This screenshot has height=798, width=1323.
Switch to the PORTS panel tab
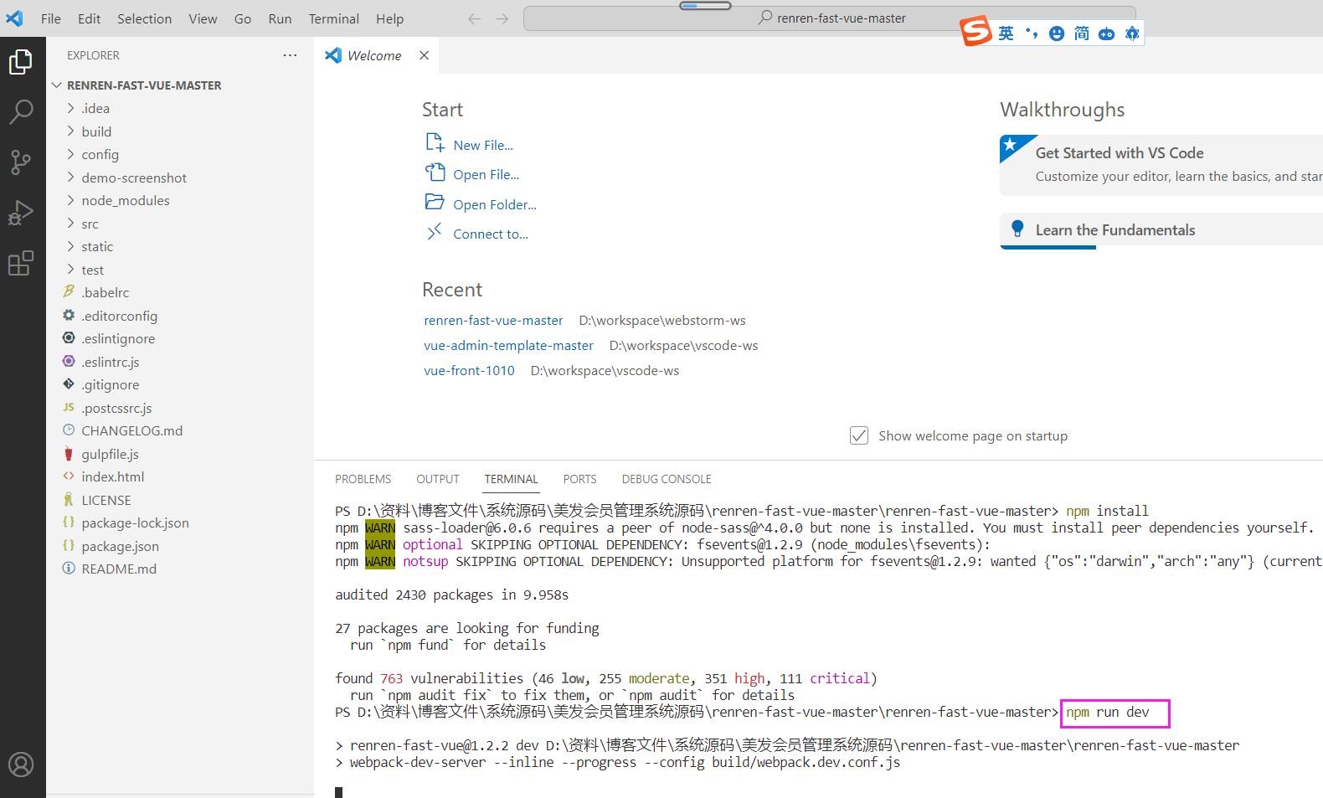coord(579,479)
